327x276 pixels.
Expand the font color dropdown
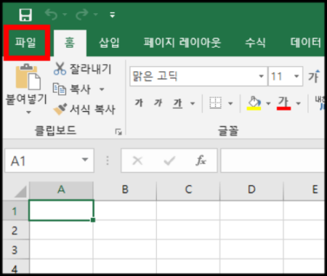(x=299, y=104)
